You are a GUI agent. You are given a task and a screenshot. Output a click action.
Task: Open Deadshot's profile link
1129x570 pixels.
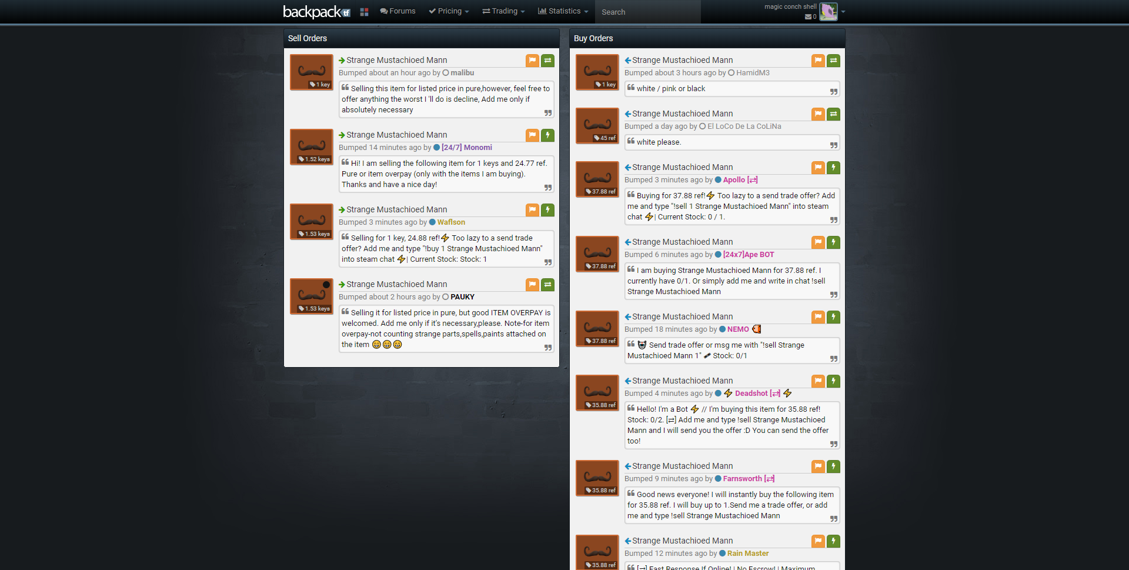[757, 394]
